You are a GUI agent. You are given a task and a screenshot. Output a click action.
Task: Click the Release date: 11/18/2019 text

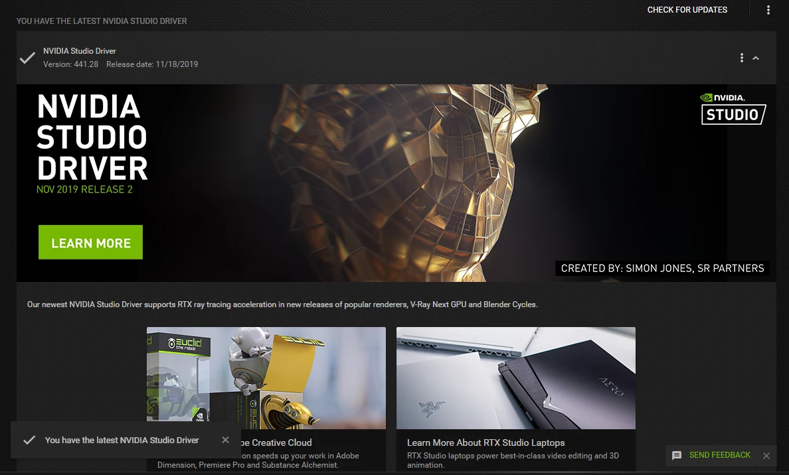152,64
